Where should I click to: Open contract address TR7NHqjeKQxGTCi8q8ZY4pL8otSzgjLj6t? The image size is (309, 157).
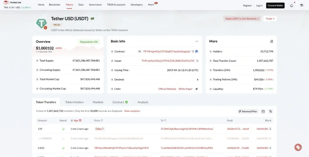pos(167,51)
